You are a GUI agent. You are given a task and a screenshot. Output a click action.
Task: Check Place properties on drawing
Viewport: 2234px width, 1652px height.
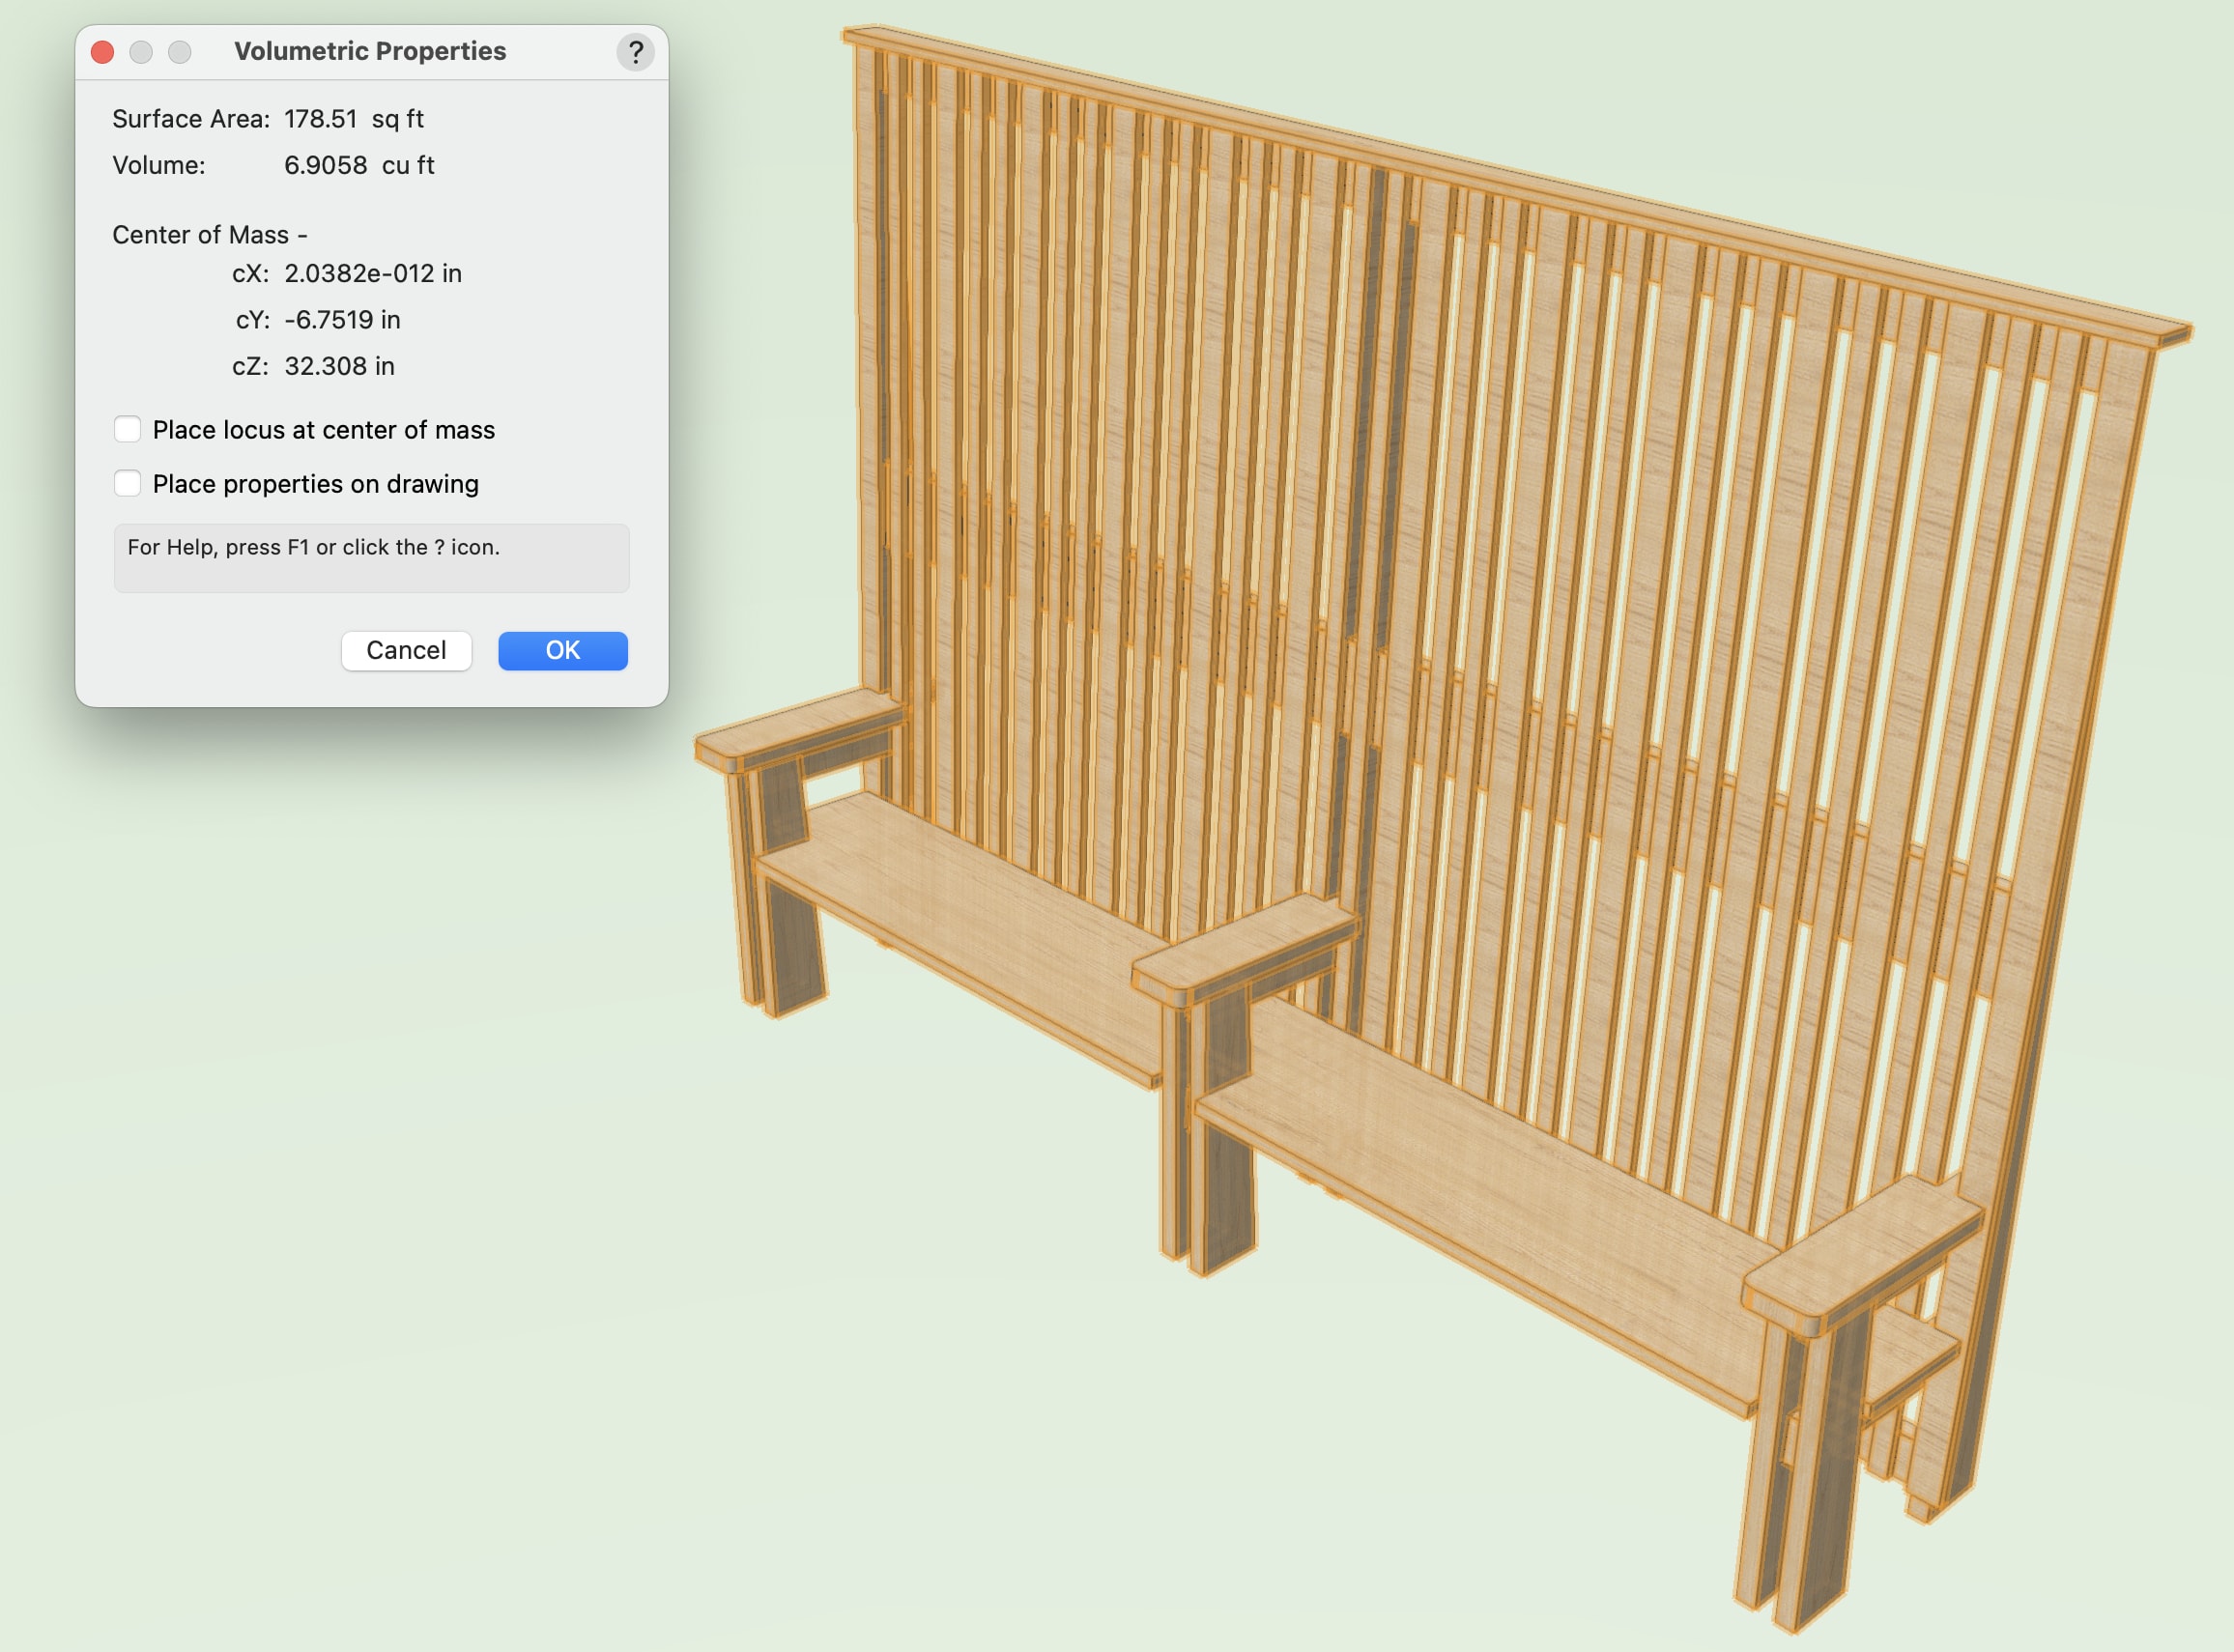pos(127,484)
